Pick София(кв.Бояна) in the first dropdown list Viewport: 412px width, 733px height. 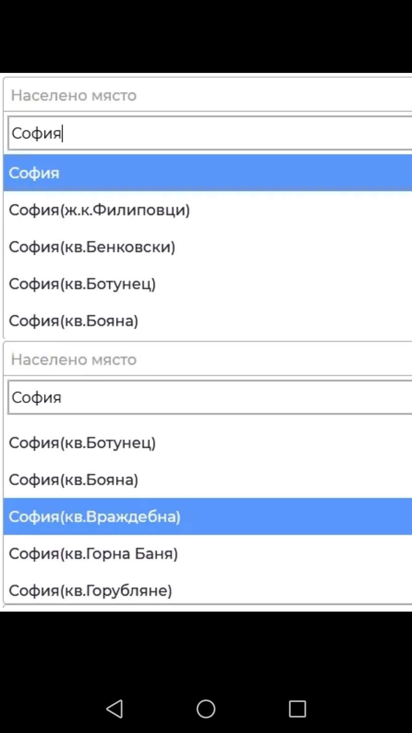74,321
